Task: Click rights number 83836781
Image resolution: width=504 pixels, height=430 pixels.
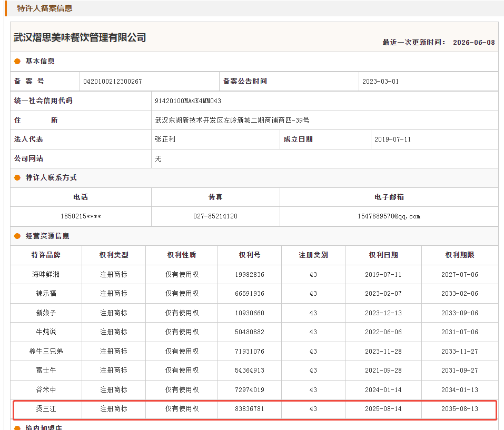Action: click(250, 409)
